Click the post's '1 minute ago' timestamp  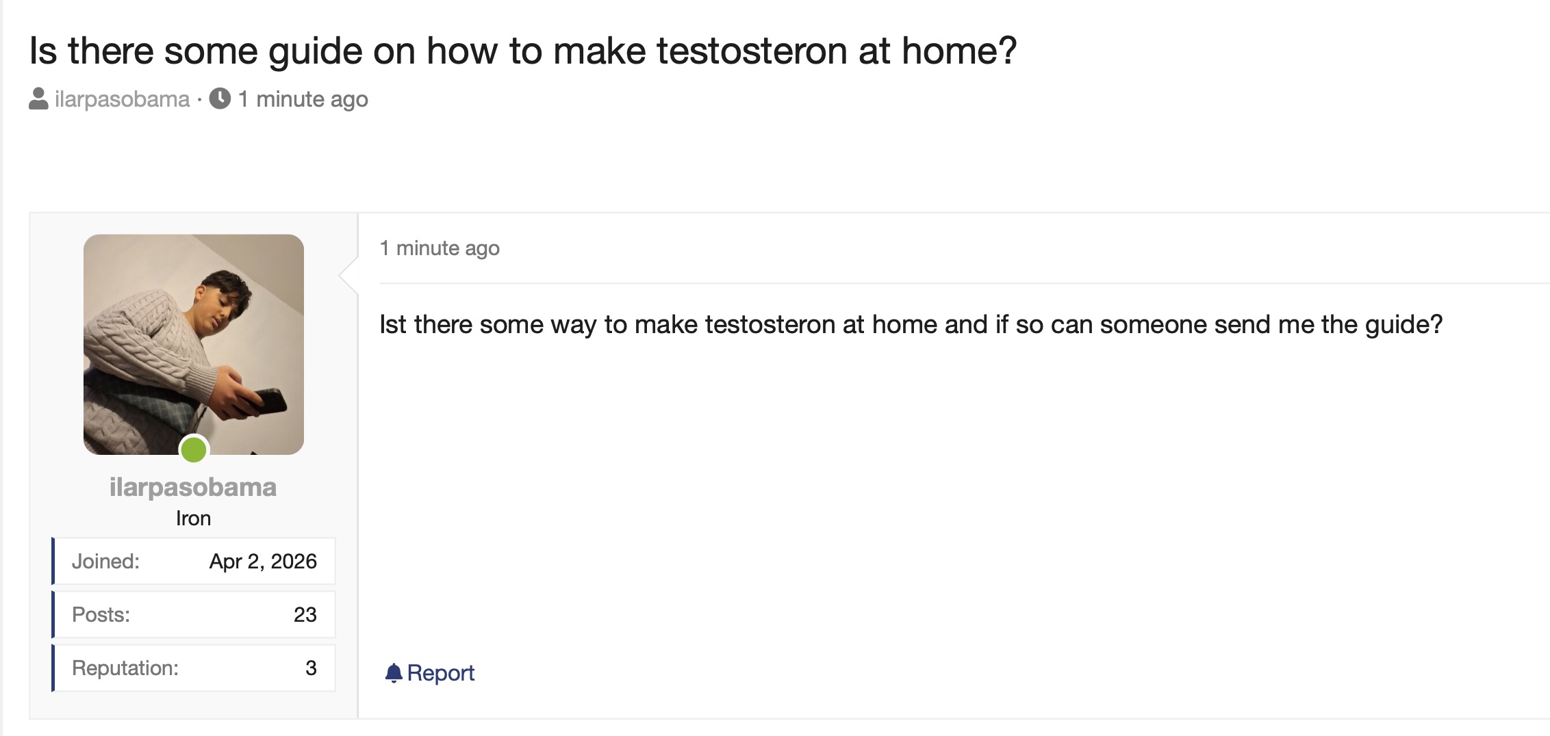click(440, 248)
